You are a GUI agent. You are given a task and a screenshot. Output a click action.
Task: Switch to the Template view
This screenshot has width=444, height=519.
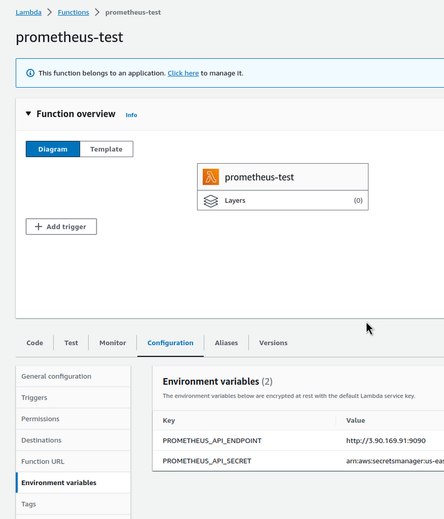pyautogui.click(x=106, y=149)
